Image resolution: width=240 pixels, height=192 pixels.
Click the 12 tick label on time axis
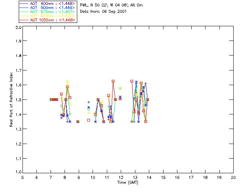click(x=121, y=177)
